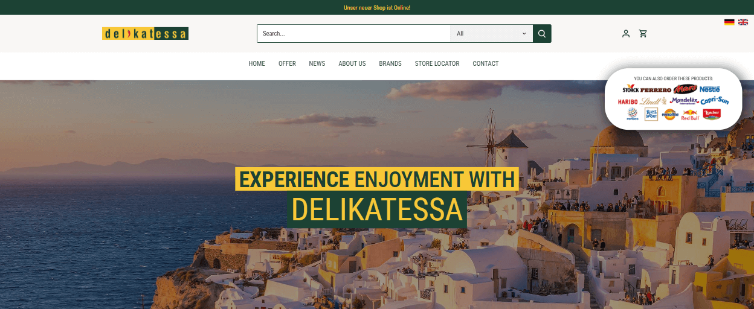The height and width of the screenshot is (309, 754).
Task: Switch language with the UK flag
Action: tap(743, 22)
